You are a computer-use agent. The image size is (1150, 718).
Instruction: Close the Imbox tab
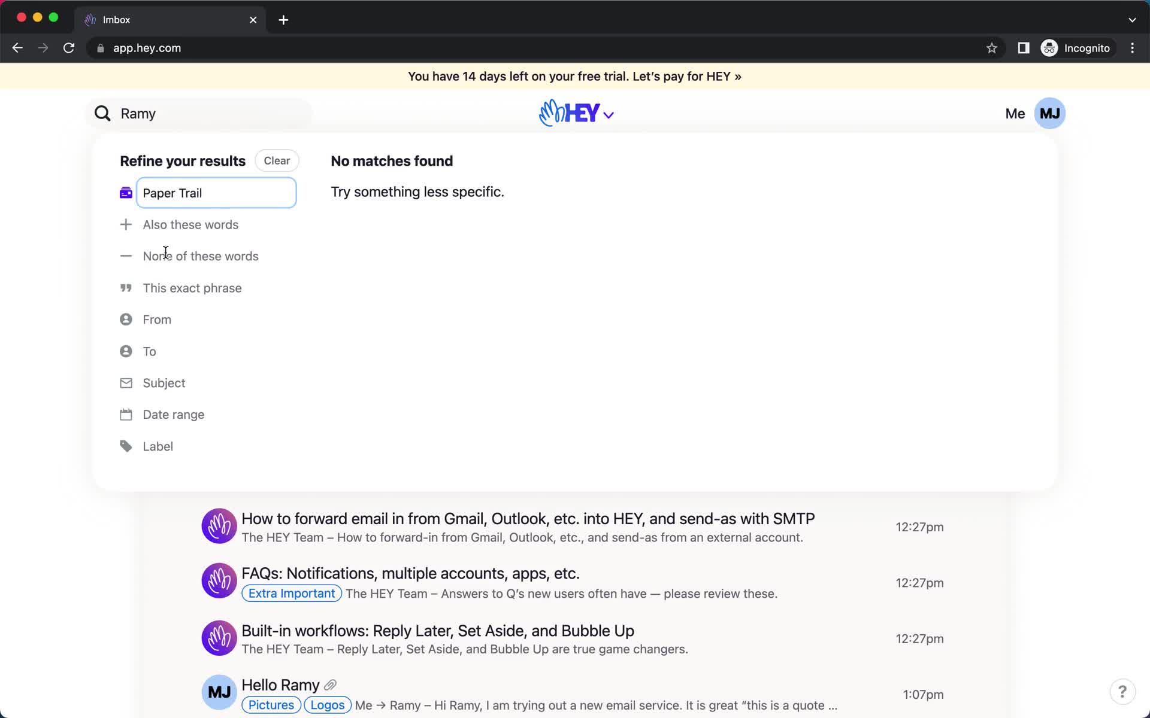click(x=253, y=20)
